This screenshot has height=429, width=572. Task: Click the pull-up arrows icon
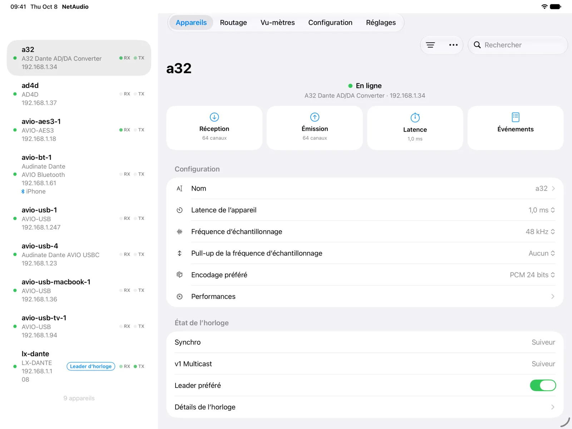coord(179,253)
